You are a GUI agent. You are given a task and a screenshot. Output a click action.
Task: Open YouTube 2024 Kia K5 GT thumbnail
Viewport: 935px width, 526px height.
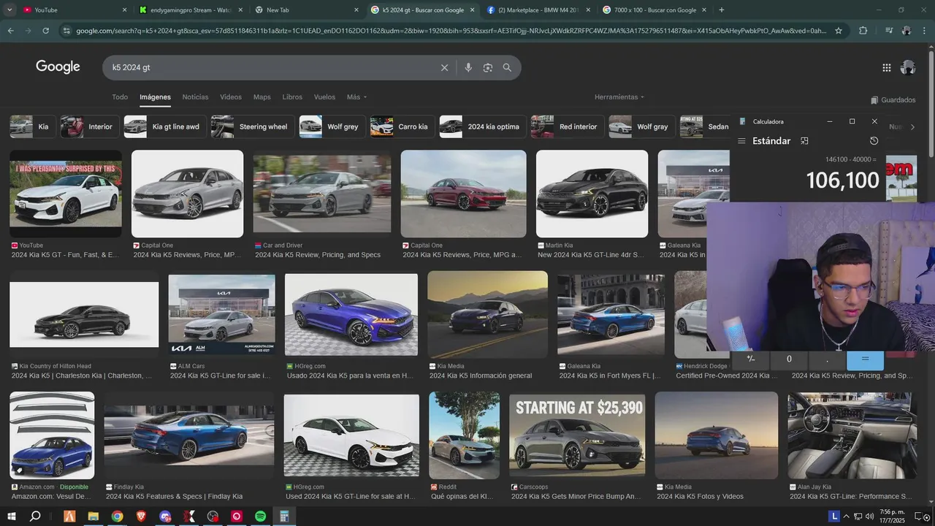tap(66, 194)
